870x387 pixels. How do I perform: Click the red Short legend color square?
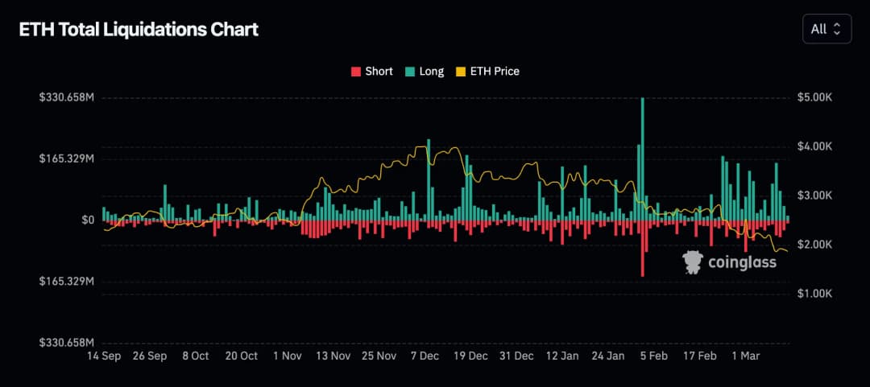pos(356,72)
